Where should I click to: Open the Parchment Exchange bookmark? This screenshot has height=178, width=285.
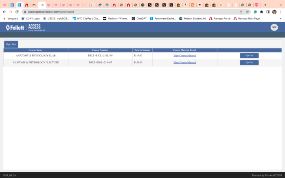(x=163, y=19)
